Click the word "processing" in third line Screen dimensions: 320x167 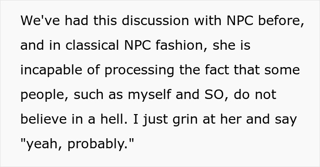(139, 70)
